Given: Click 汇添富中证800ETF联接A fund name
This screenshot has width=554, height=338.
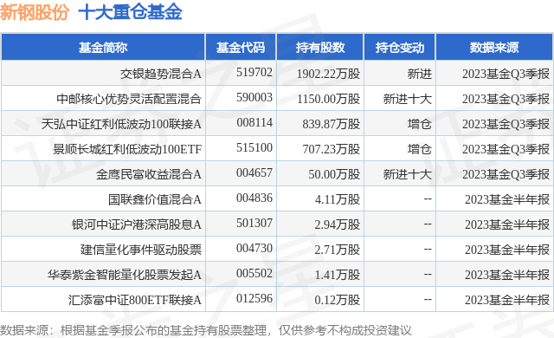Looking at the screenshot, I should coord(135,300).
